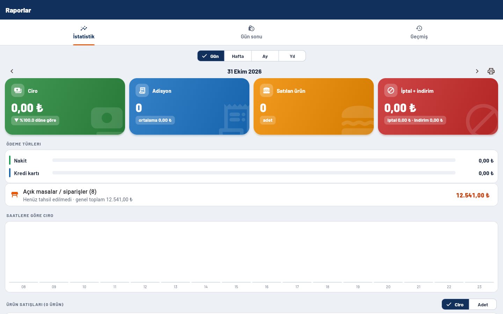Click the Adisyon receipt icon
Viewport: 503px width, 314px height.
click(x=142, y=91)
